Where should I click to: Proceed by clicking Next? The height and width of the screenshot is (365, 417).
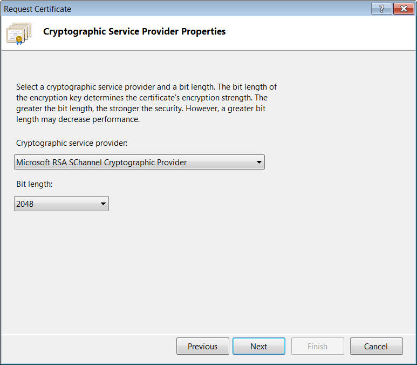coord(258,347)
